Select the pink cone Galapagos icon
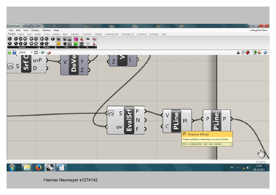Image resolution: width=276 pixels, height=195 pixels. tap(94, 43)
